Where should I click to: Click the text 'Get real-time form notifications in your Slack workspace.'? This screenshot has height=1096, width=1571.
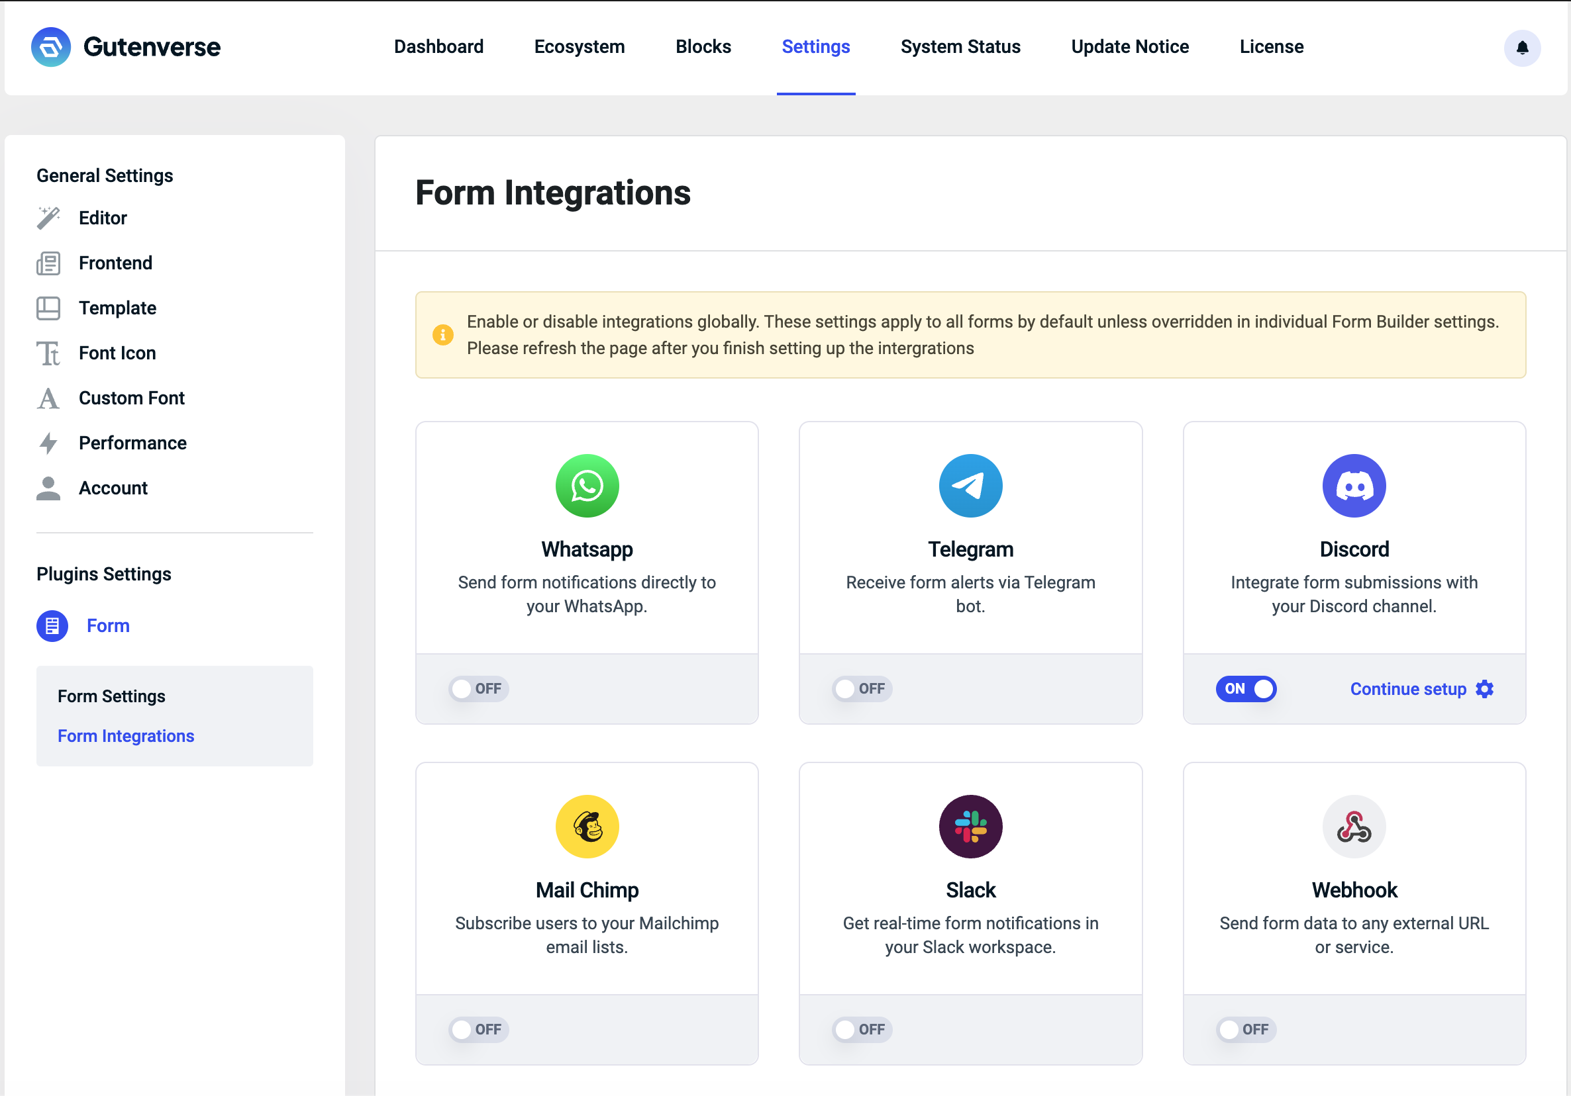coord(970,935)
